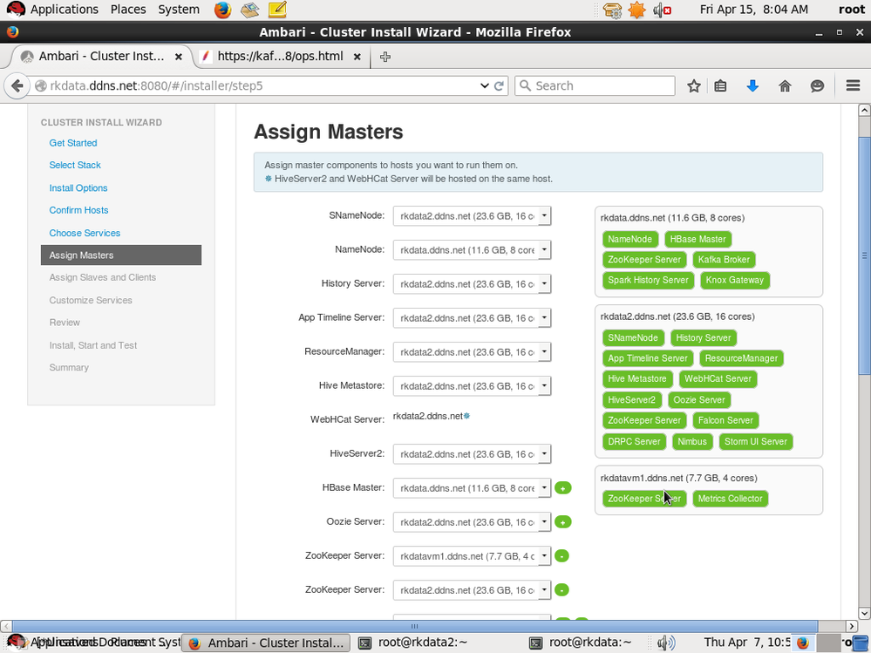The height and width of the screenshot is (653, 871).
Task: Click the chat bubble toolbar icon
Action: [817, 85]
